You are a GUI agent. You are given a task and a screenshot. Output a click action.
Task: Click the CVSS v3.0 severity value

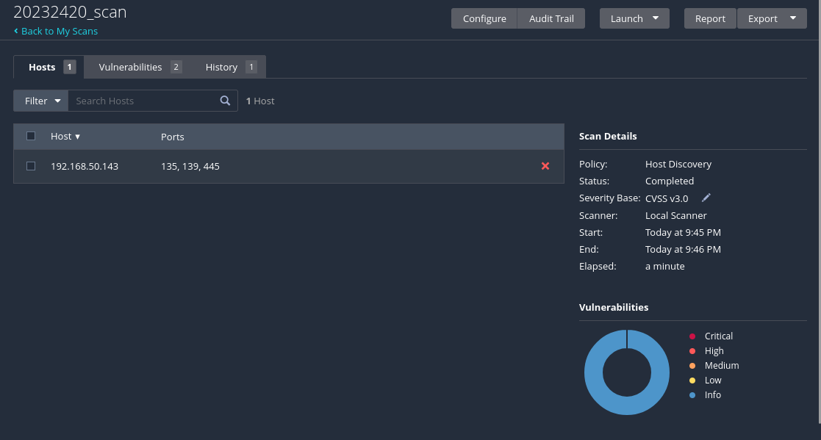[x=667, y=198]
